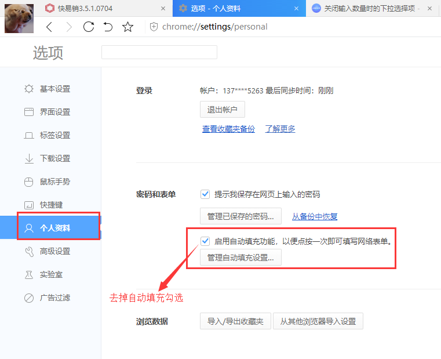Click the forward navigation arrow
This screenshot has width=441, height=359.
click(69, 27)
